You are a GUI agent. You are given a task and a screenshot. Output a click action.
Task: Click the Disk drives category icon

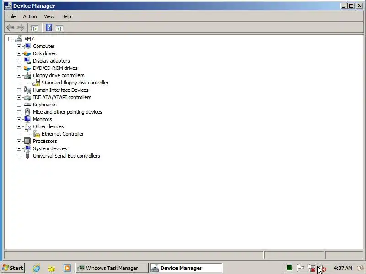click(27, 53)
